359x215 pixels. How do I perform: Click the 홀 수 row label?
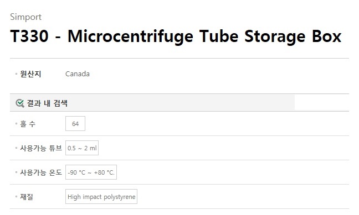coord(28,124)
